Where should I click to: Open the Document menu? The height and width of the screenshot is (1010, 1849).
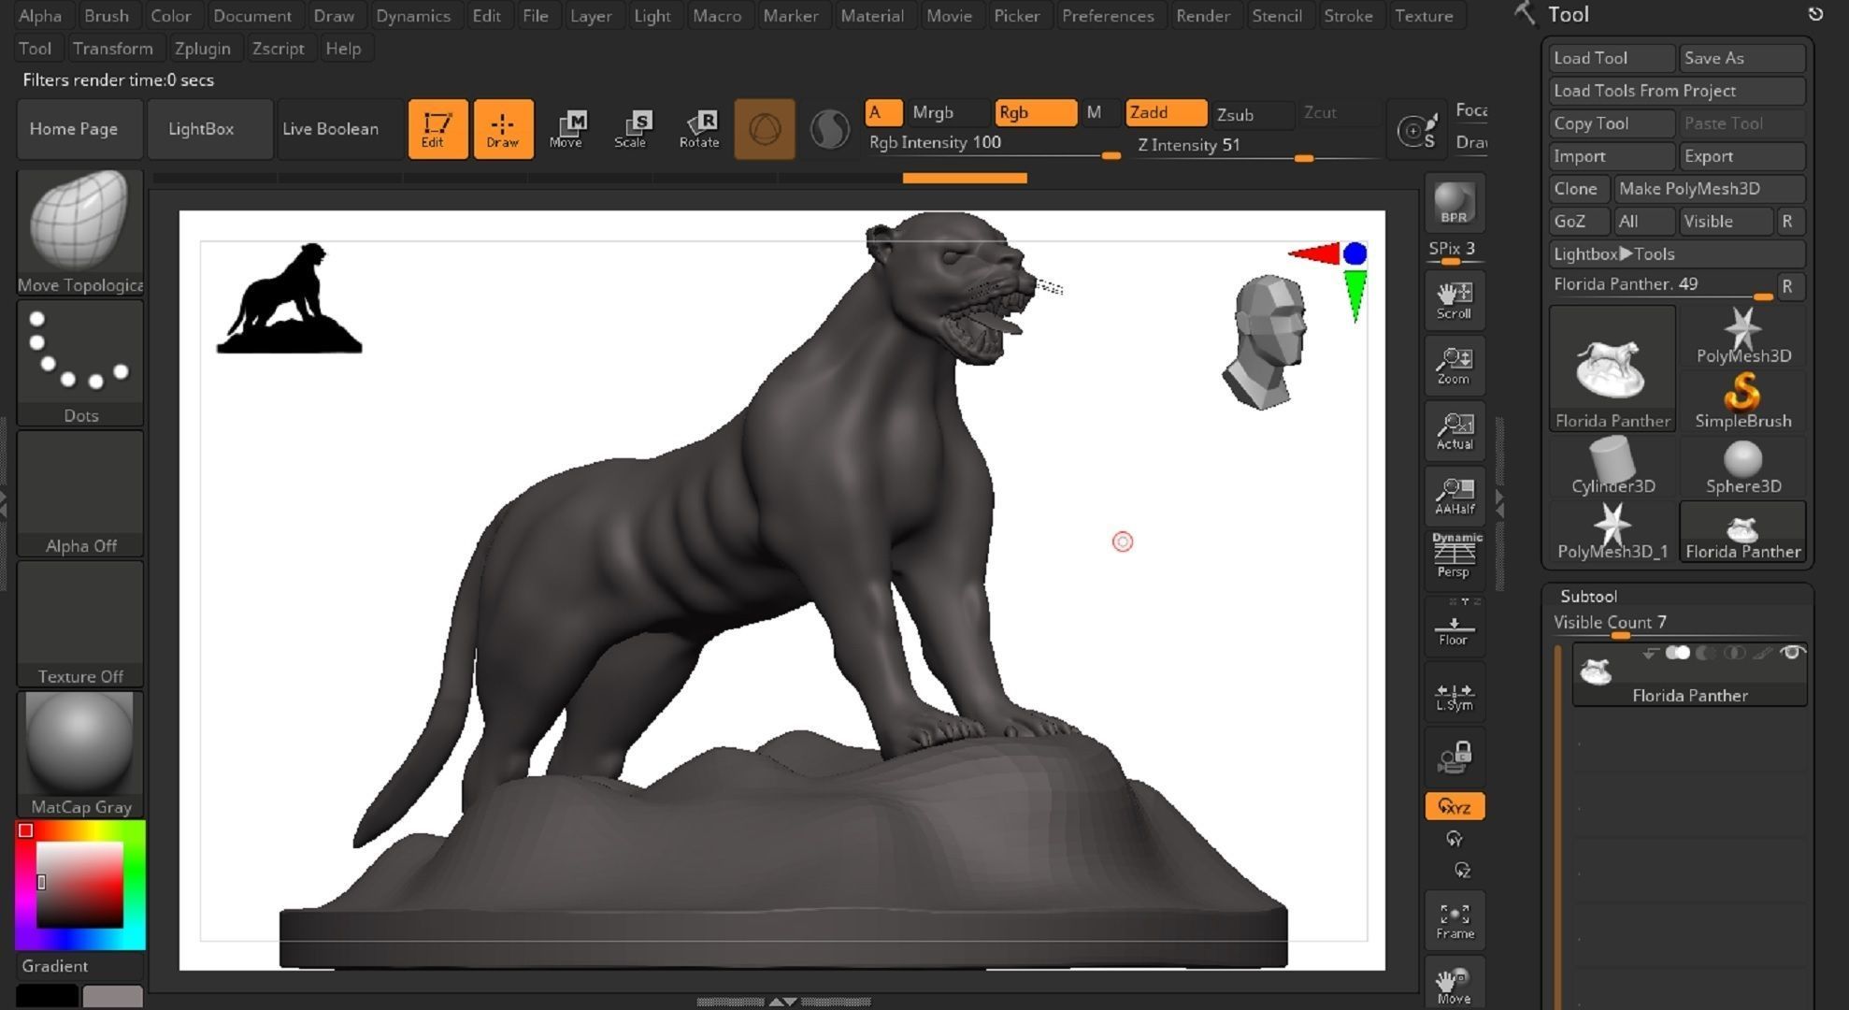(252, 16)
